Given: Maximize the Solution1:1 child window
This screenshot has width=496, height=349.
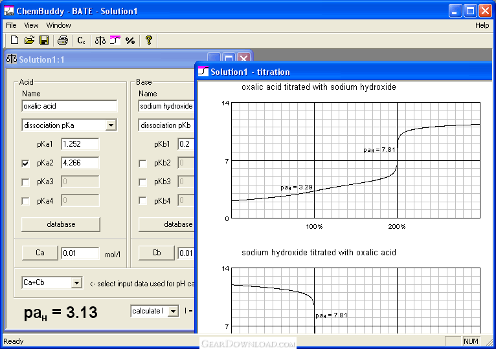Looking at the screenshot, I should (x=229, y=58).
